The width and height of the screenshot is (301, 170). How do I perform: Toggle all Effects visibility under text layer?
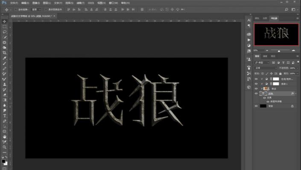tap(265, 98)
